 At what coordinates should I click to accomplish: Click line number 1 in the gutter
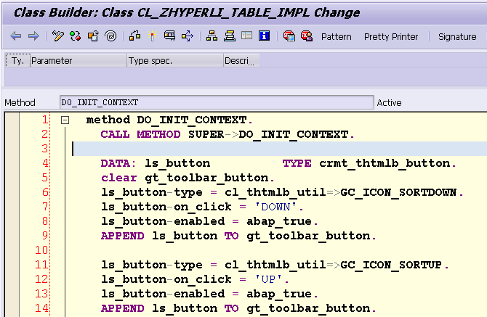point(45,120)
